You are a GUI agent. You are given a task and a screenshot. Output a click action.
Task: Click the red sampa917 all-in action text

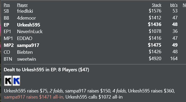(34, 97)
